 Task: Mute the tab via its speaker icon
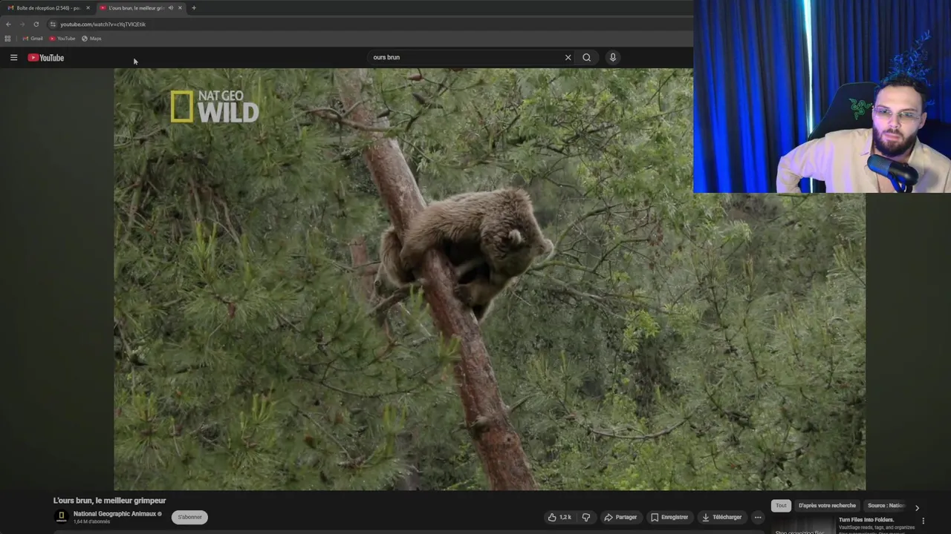(171, 8)
